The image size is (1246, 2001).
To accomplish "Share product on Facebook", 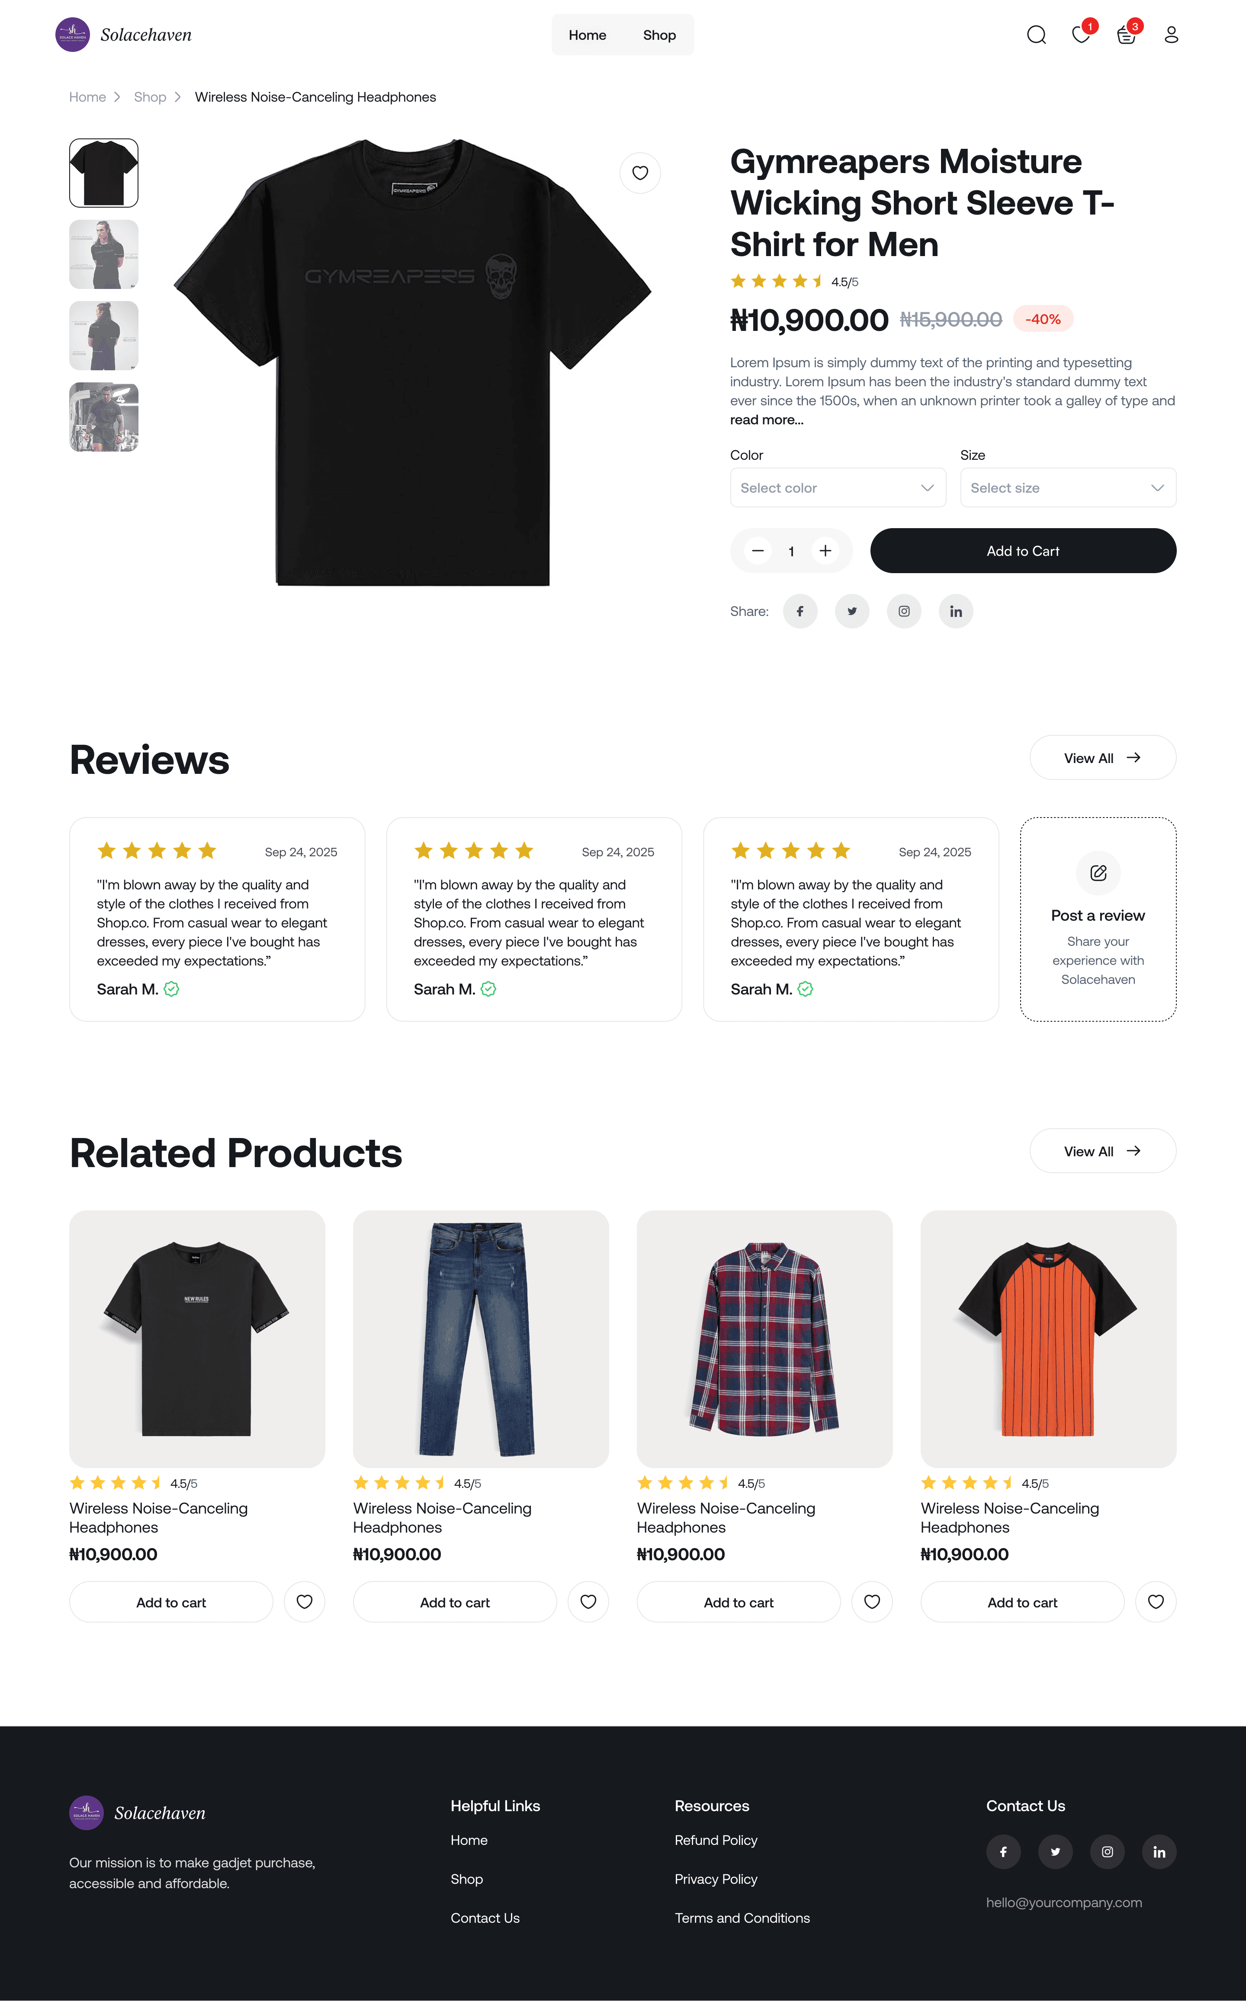I will pyautogui.click(x=800, y=611).
